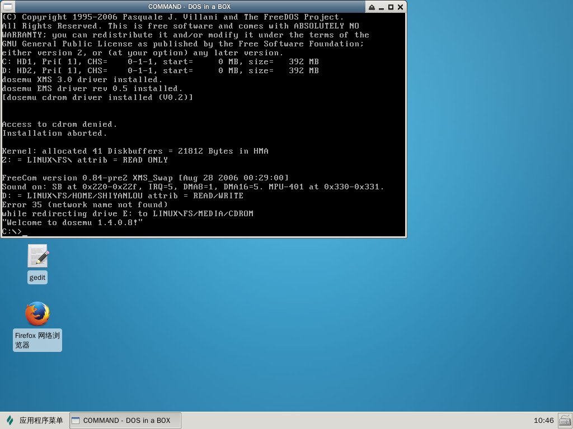Click the C:\> command prompt line
Screen dimensions: 573x429
tap(12, 231)
